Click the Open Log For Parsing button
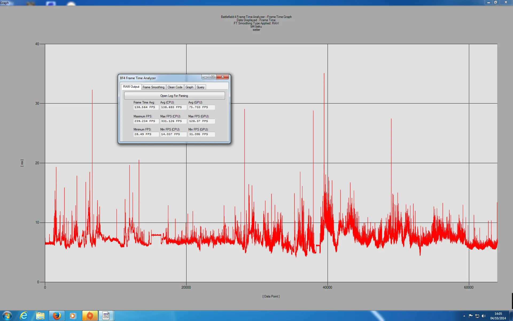The image size is (513, 321). tap(174, 96)
